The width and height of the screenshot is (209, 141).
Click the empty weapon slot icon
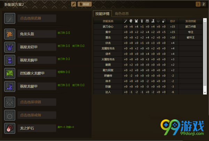point(10,18)
